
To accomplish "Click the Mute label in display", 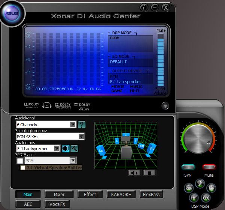I will click(161, 30).
